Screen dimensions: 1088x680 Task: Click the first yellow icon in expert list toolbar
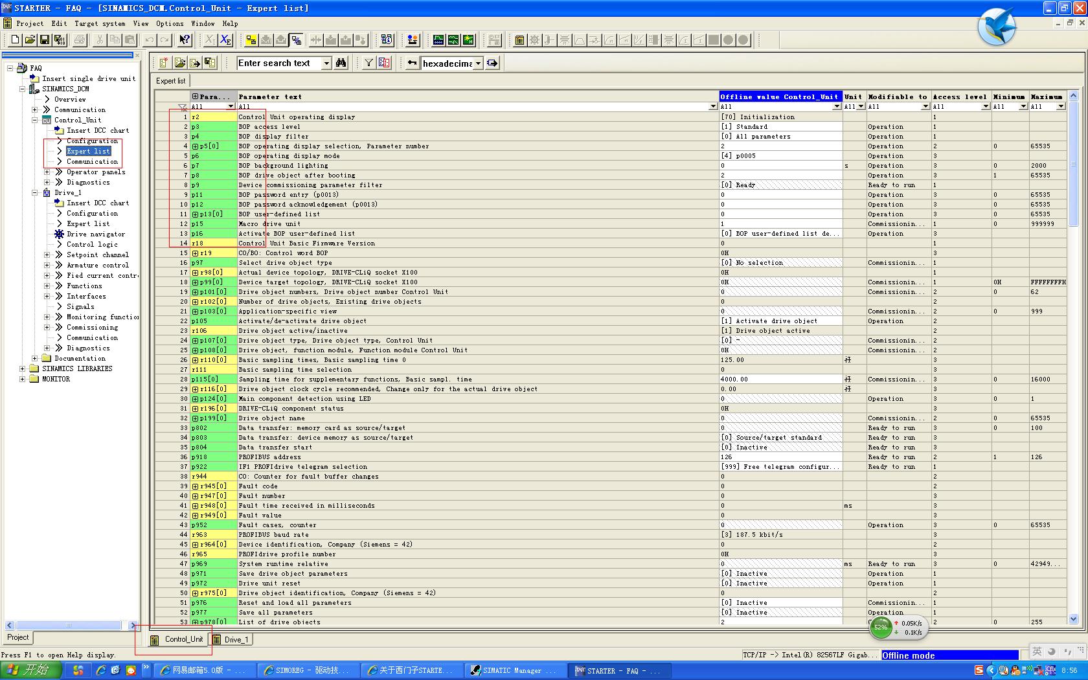click(x=163, y=63)
